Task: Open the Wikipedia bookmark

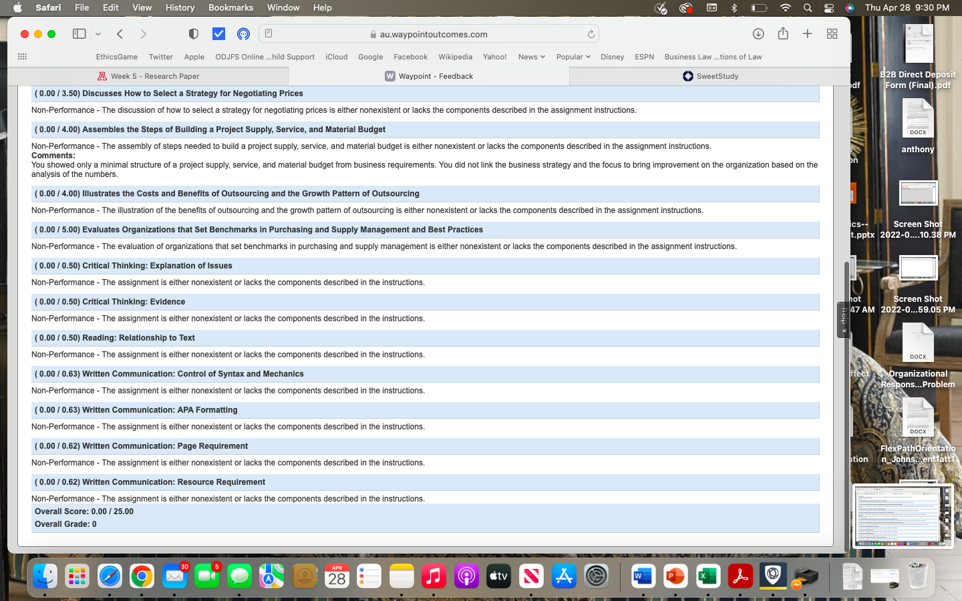Action: [455, 57]
